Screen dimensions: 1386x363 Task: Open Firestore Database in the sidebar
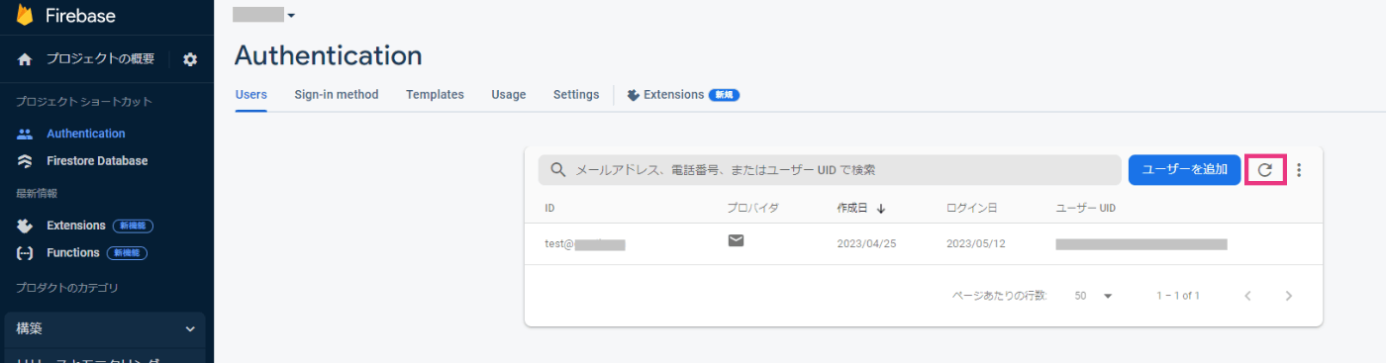(x=97, y=161)
